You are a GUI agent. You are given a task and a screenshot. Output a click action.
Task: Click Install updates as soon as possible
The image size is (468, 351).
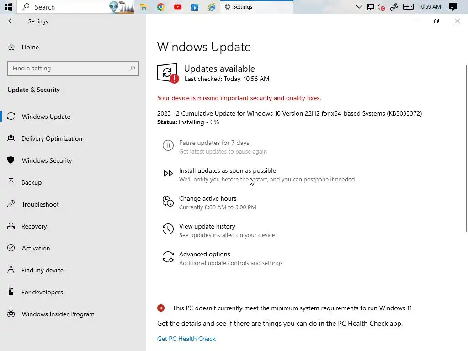coord(228,171)
